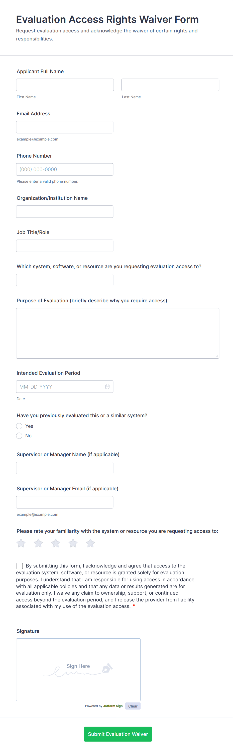The image size is (233, 754).
Task: Focus the Supervisor or Manager Email field
Action: point(64,502)
